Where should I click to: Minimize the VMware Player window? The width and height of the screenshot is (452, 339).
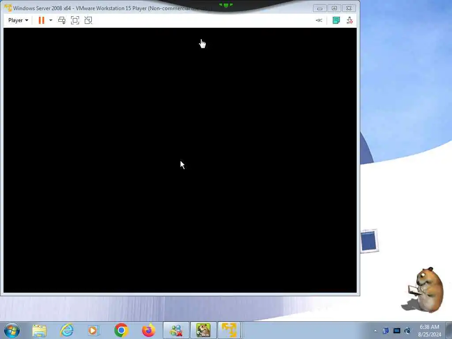coord(320,8)
